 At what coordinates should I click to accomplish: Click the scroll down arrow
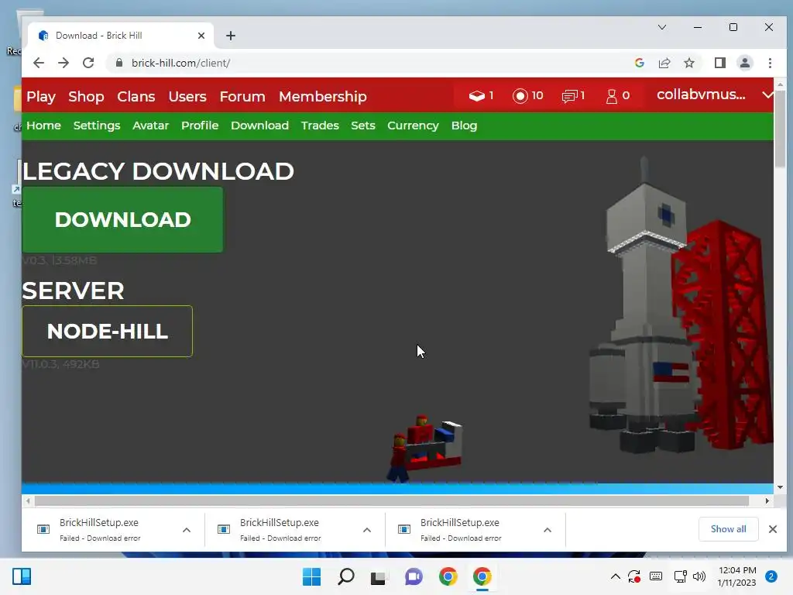pos(780,488)
